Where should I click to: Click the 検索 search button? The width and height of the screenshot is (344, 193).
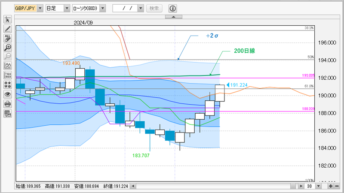[154, 8]
